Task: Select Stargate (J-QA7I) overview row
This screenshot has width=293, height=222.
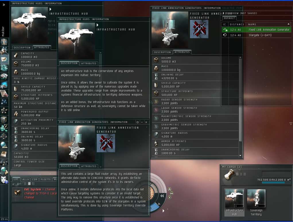Action: pos(256,35)
